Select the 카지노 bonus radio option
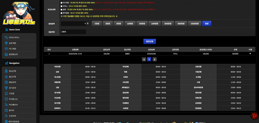 (61, 6)
